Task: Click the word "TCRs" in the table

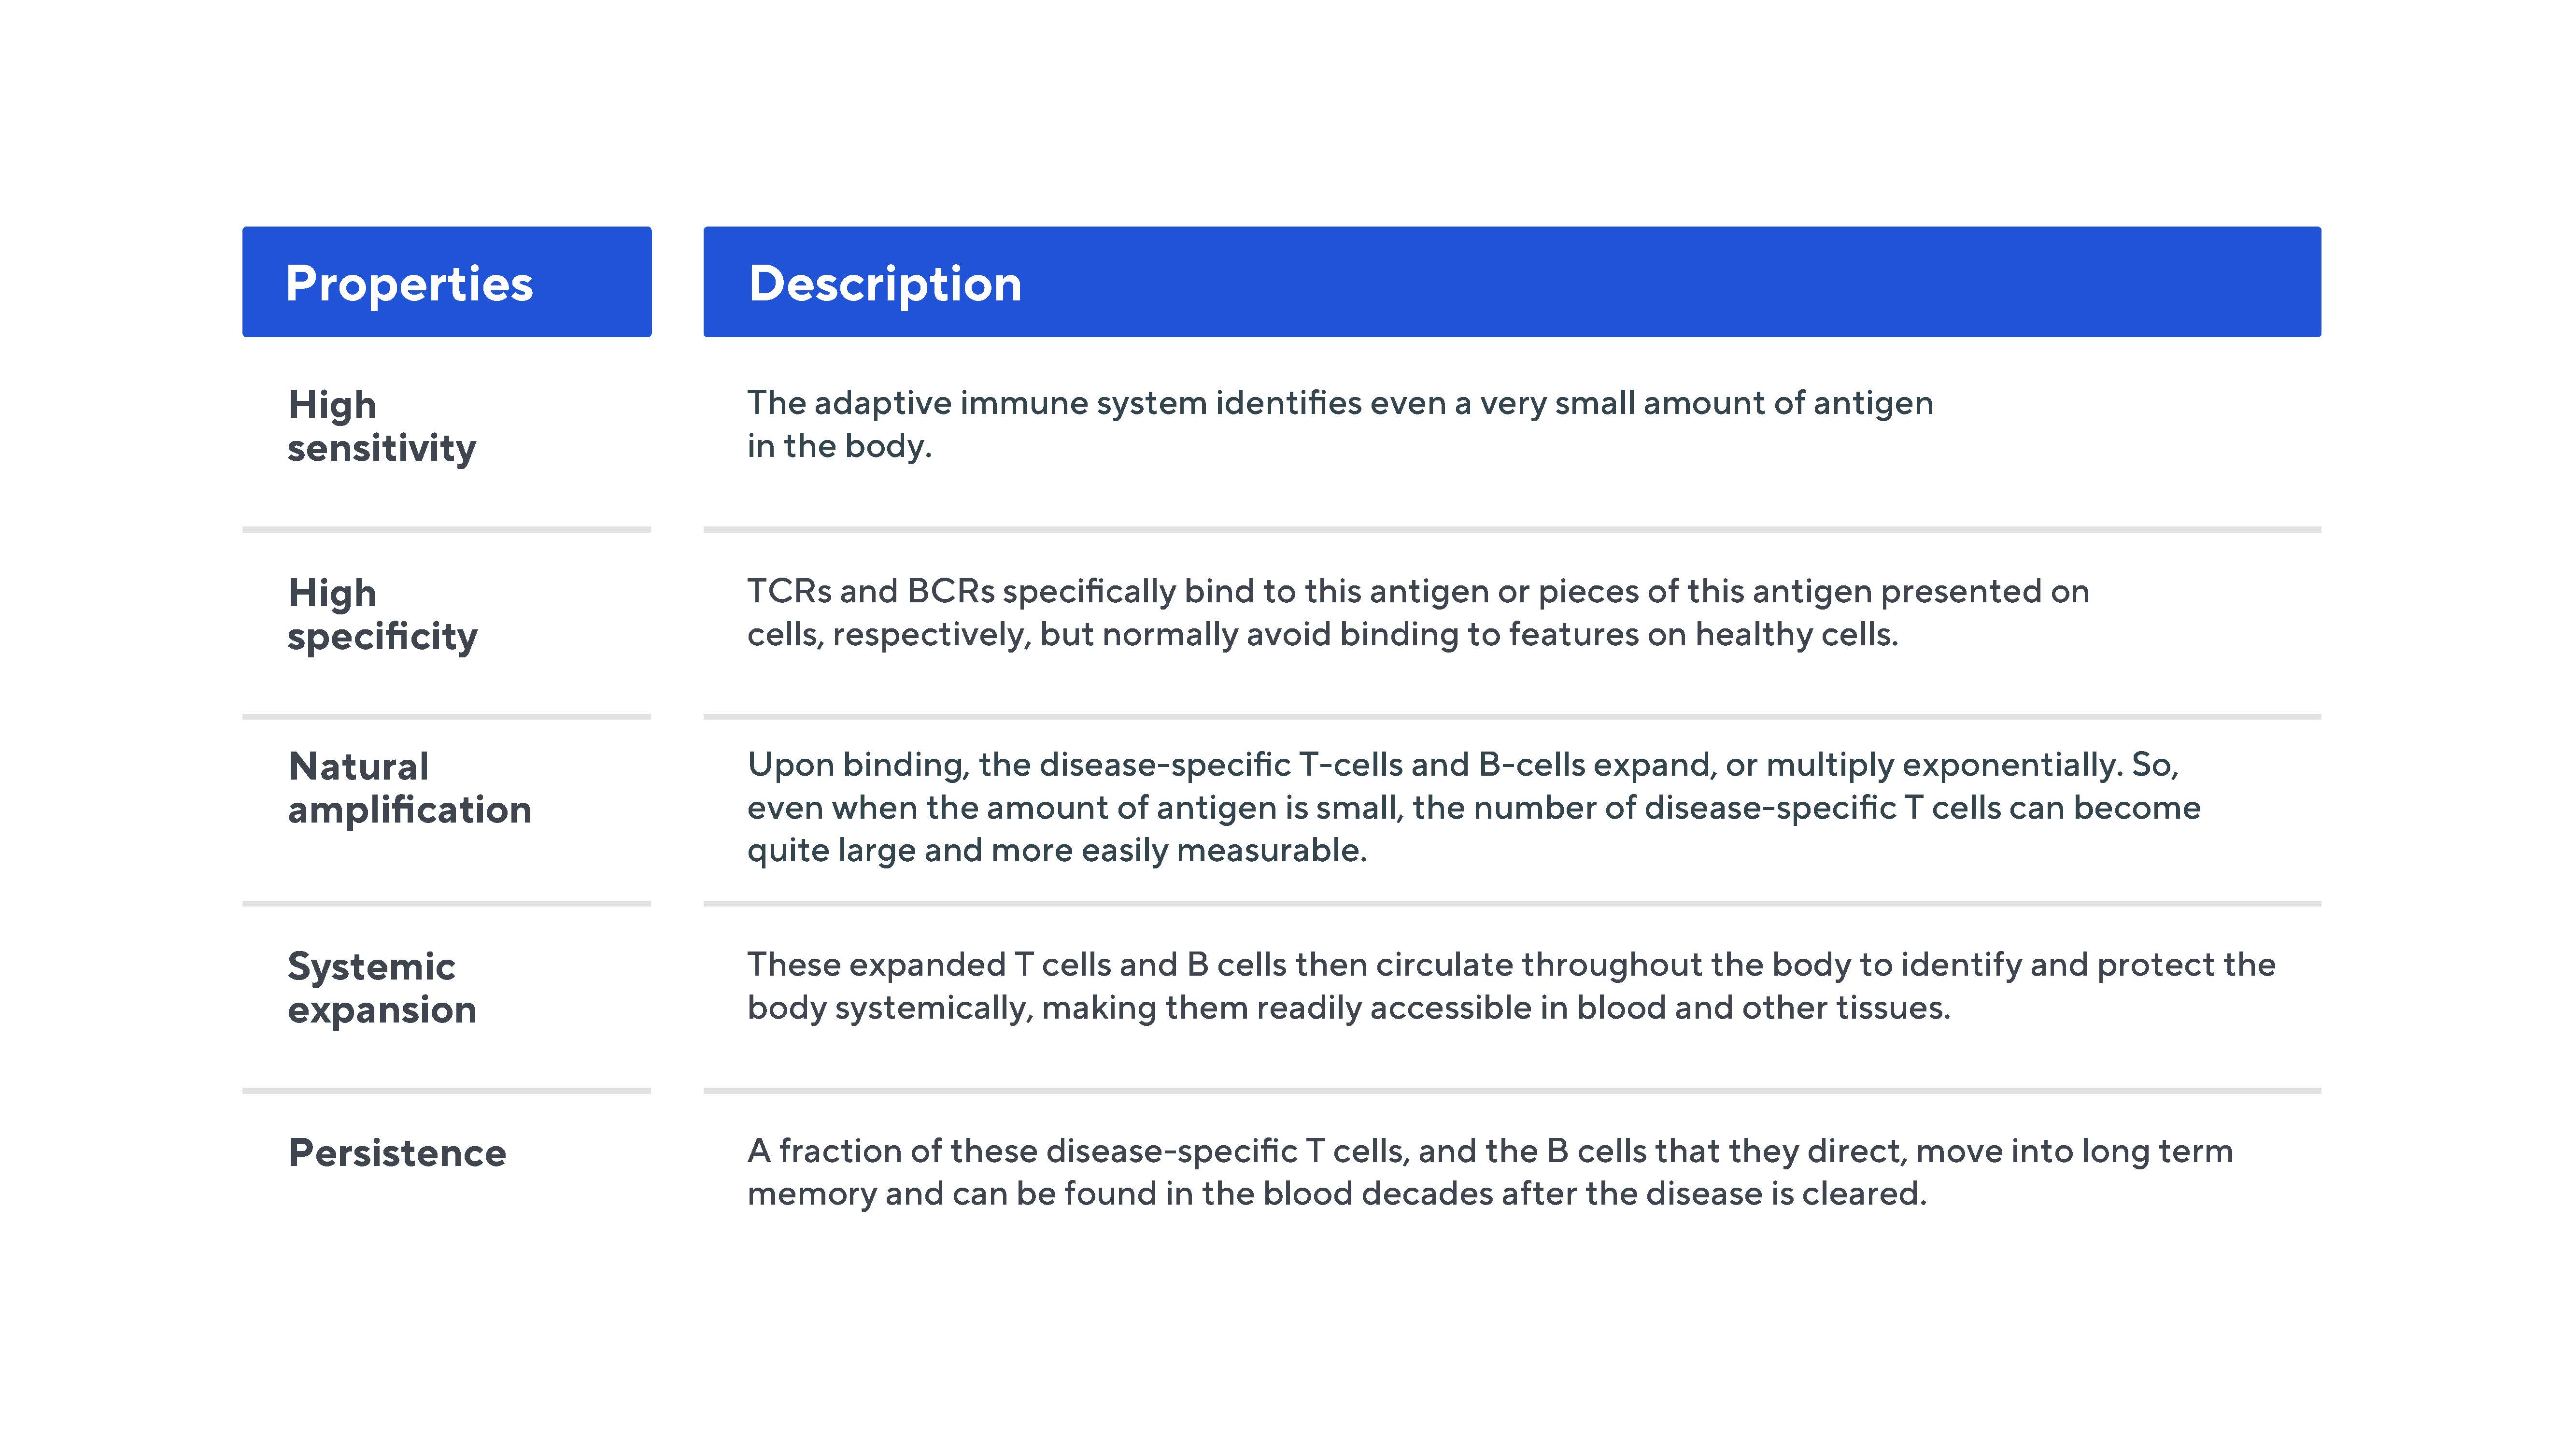Action: point(788,591)
